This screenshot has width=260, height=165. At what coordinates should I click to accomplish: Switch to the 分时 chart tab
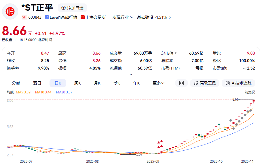[16, 83]
